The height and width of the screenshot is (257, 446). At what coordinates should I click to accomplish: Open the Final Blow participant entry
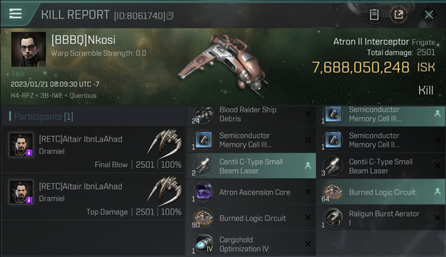point(94,149)
